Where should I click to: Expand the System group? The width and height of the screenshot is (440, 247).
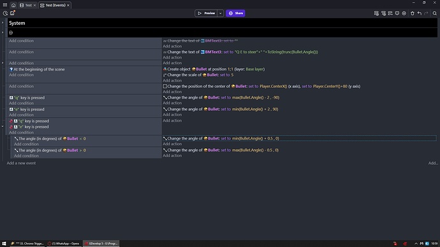tap(3, 23)
